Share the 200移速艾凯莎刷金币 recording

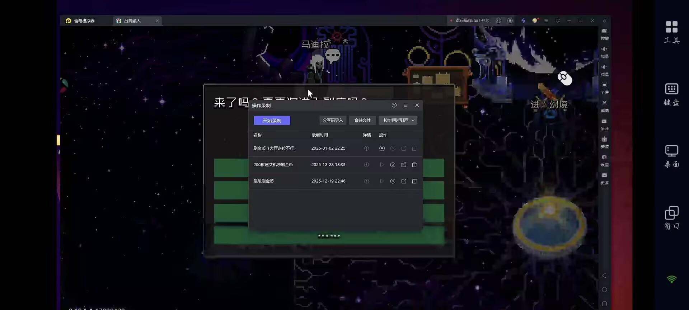pos(404,165)
